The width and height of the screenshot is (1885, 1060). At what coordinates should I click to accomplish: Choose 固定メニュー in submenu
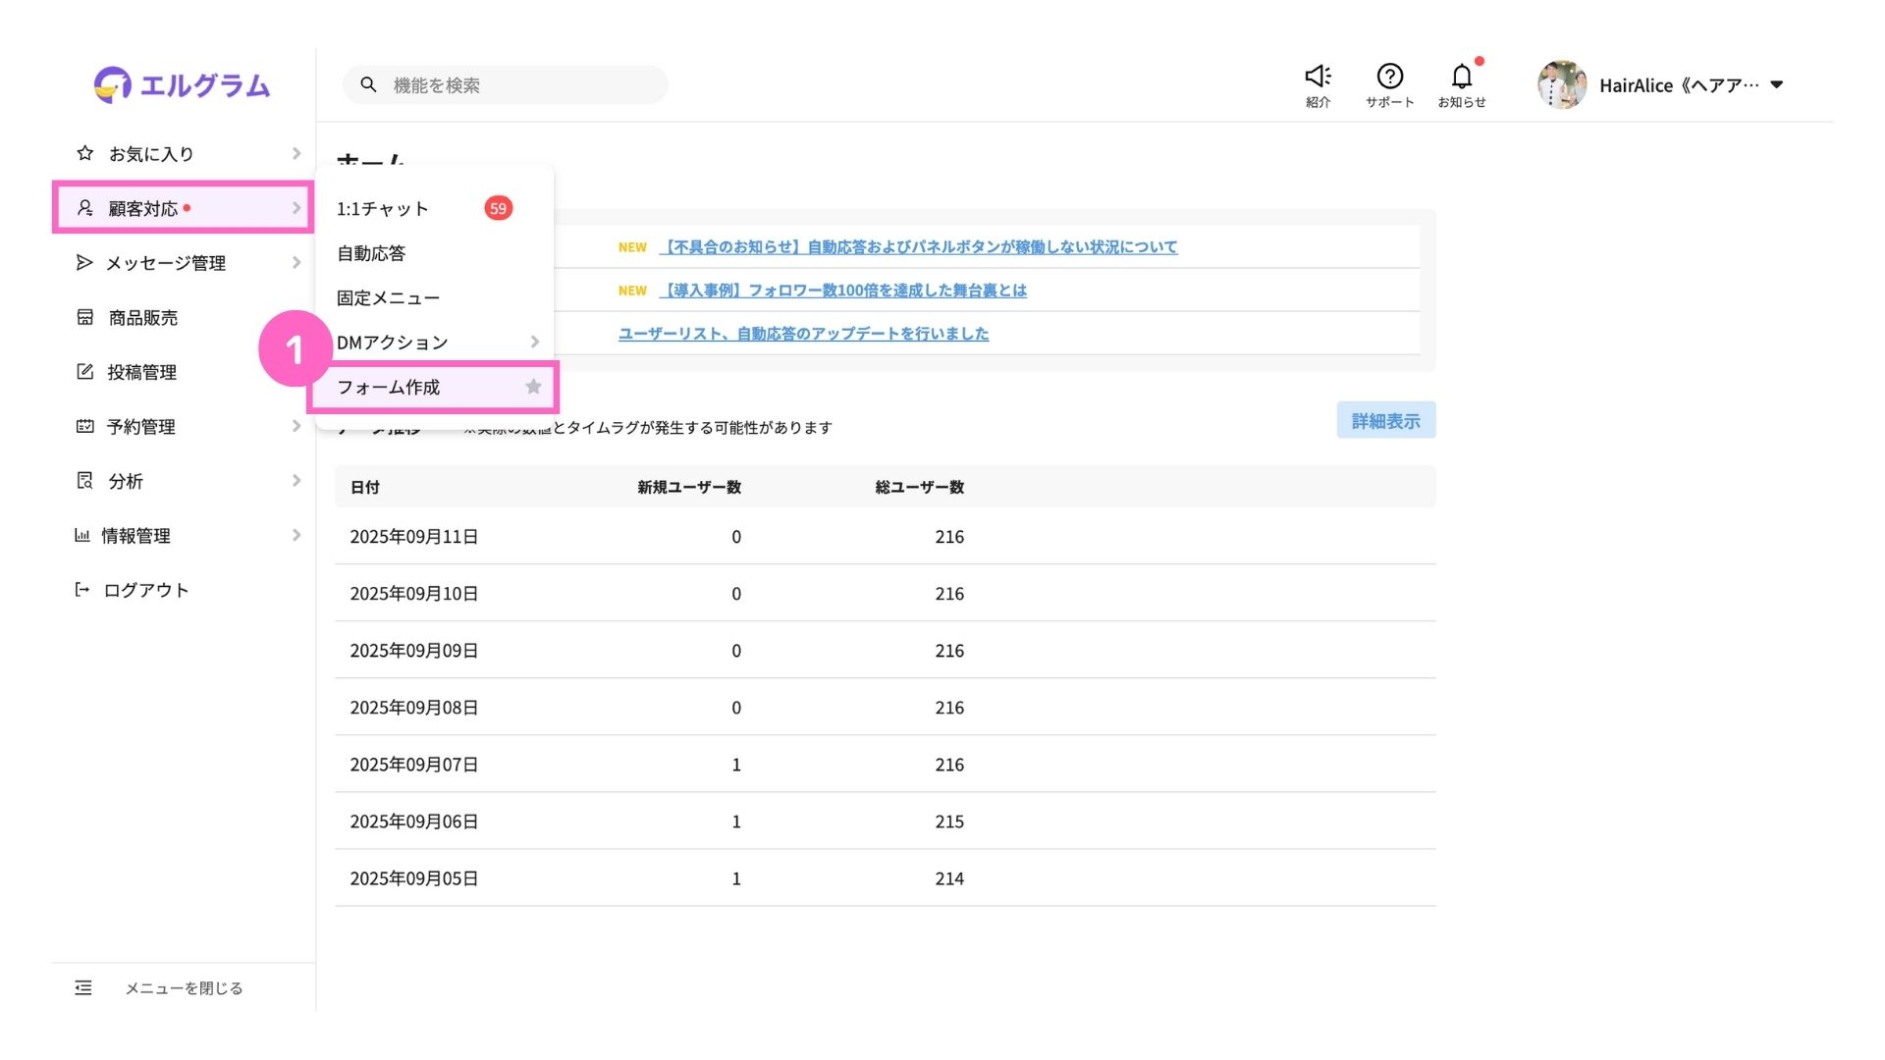point(388,297)
